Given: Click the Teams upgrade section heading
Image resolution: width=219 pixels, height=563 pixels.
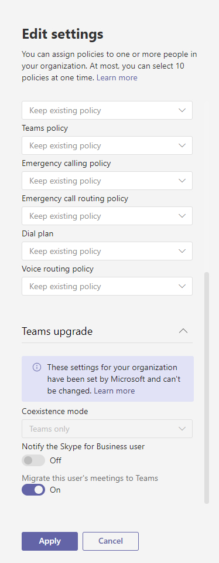Looking at the screenshot, I should click(x=57, y=331).
